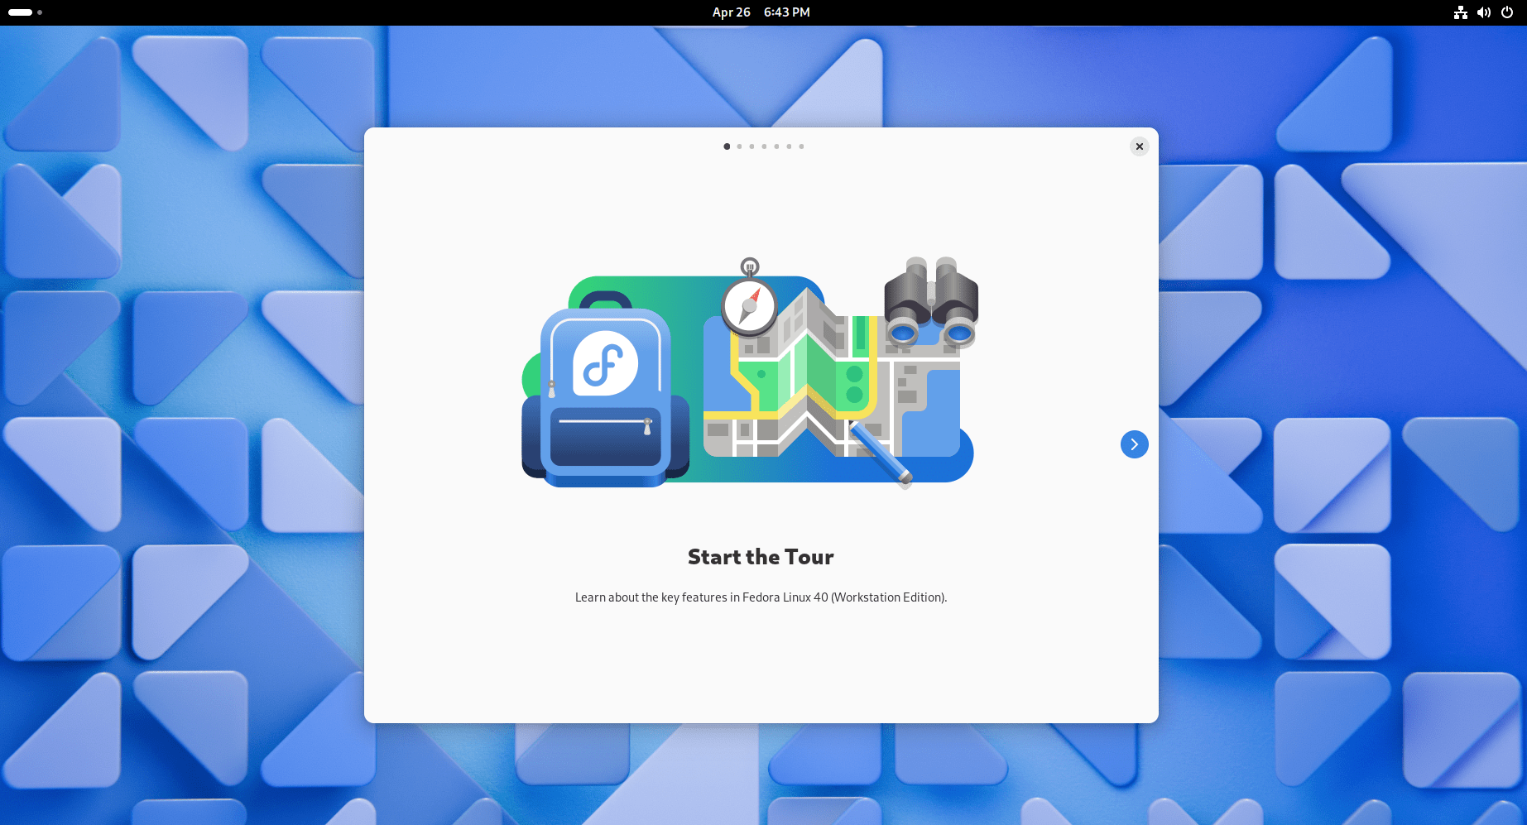
Task: Close the Tour dialog
Action: tap(1139, 146)
